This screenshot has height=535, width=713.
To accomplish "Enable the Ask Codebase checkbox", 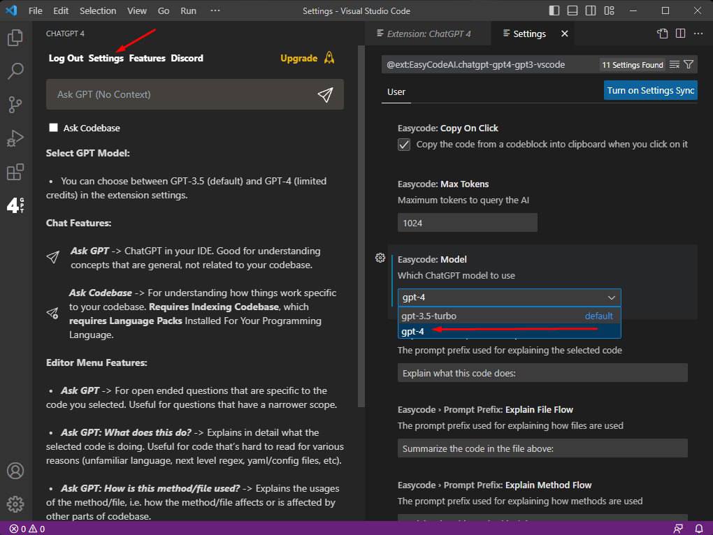I will click(53, 128).
